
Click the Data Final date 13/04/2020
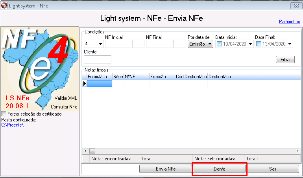coord(274,44)
